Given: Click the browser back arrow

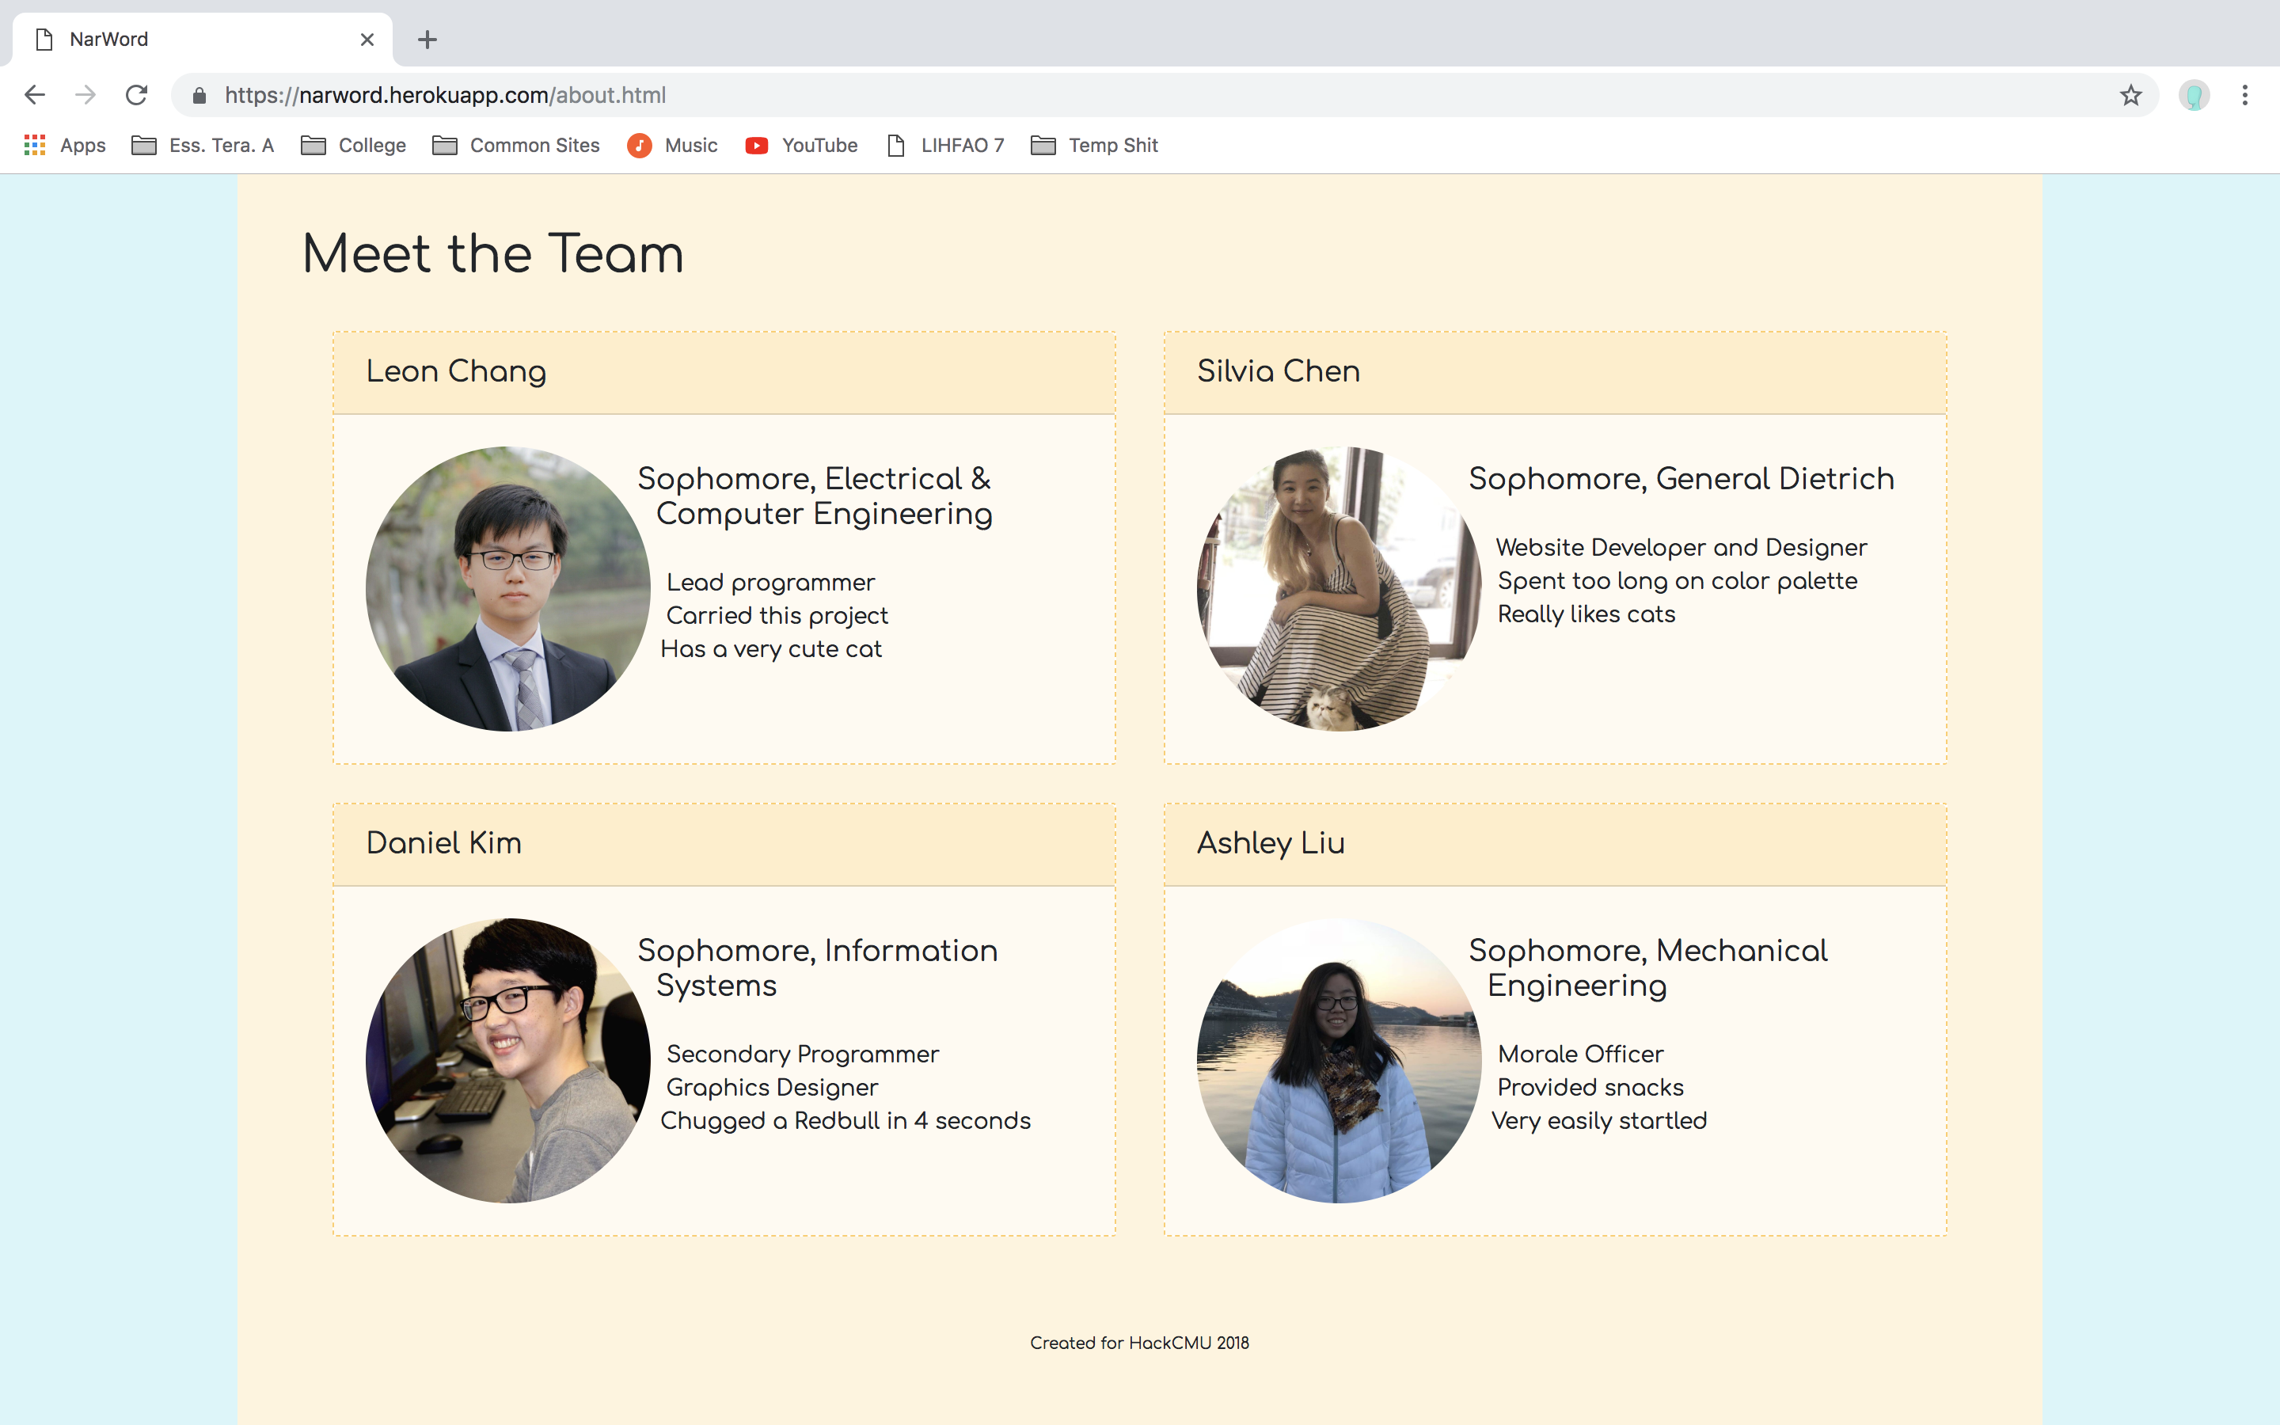Looking at the screenshot, I should point(35,95).
